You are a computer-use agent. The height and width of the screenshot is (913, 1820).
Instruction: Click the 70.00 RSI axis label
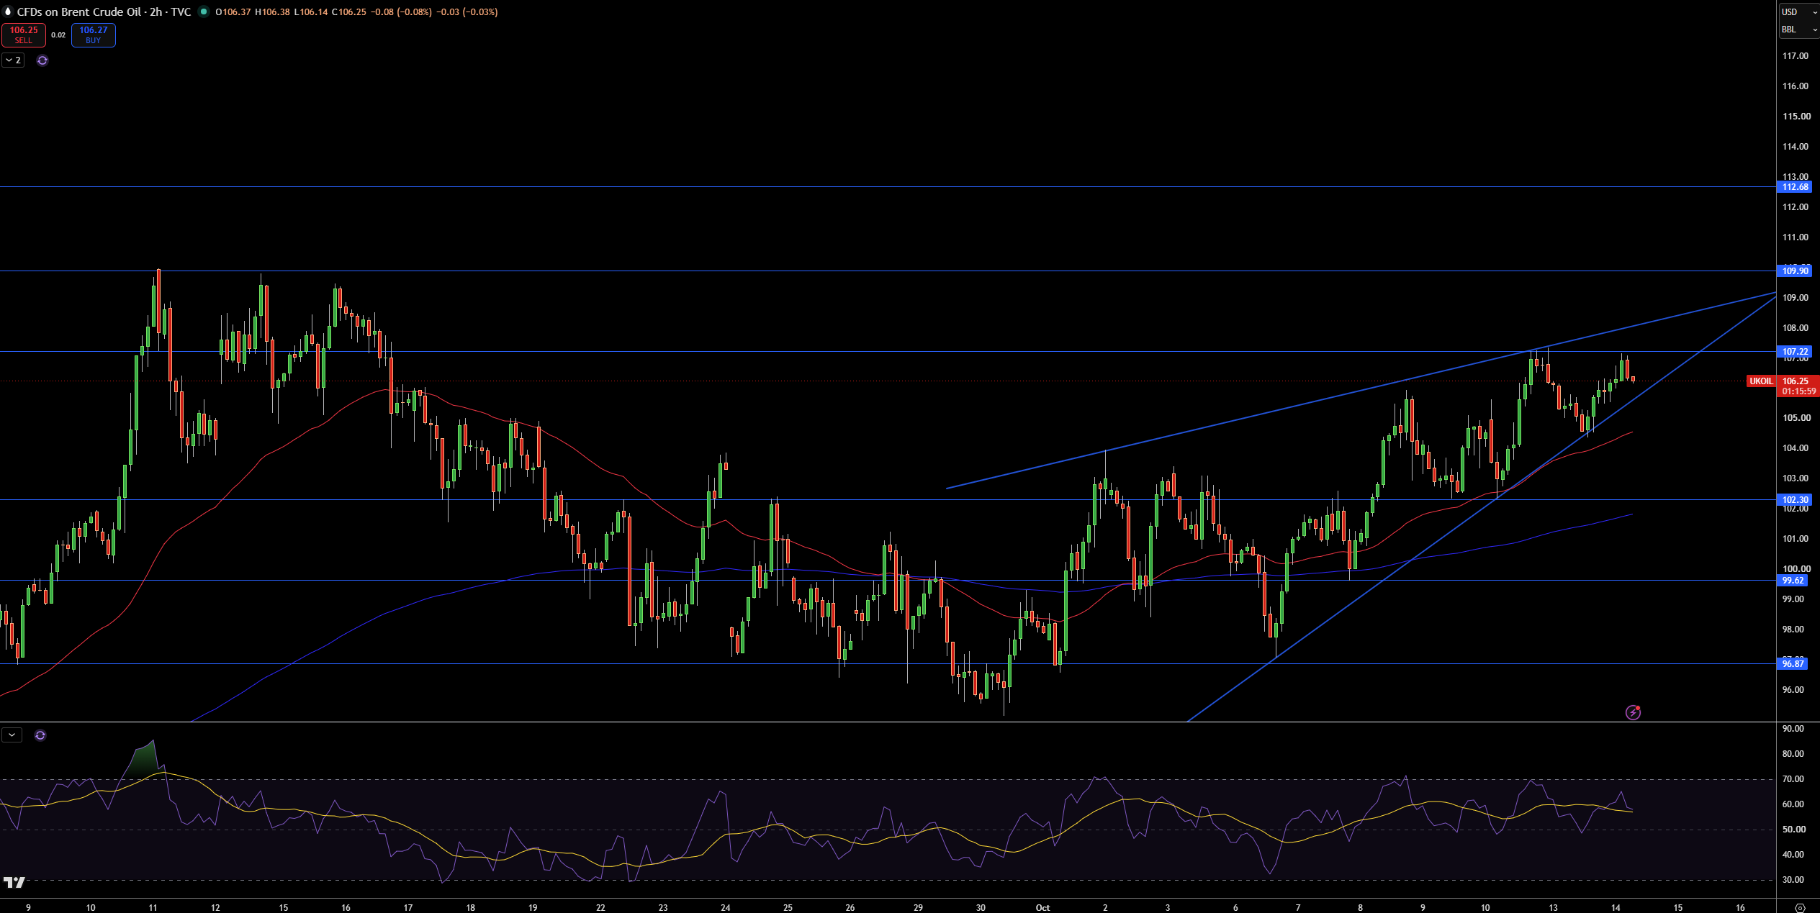1793,779
